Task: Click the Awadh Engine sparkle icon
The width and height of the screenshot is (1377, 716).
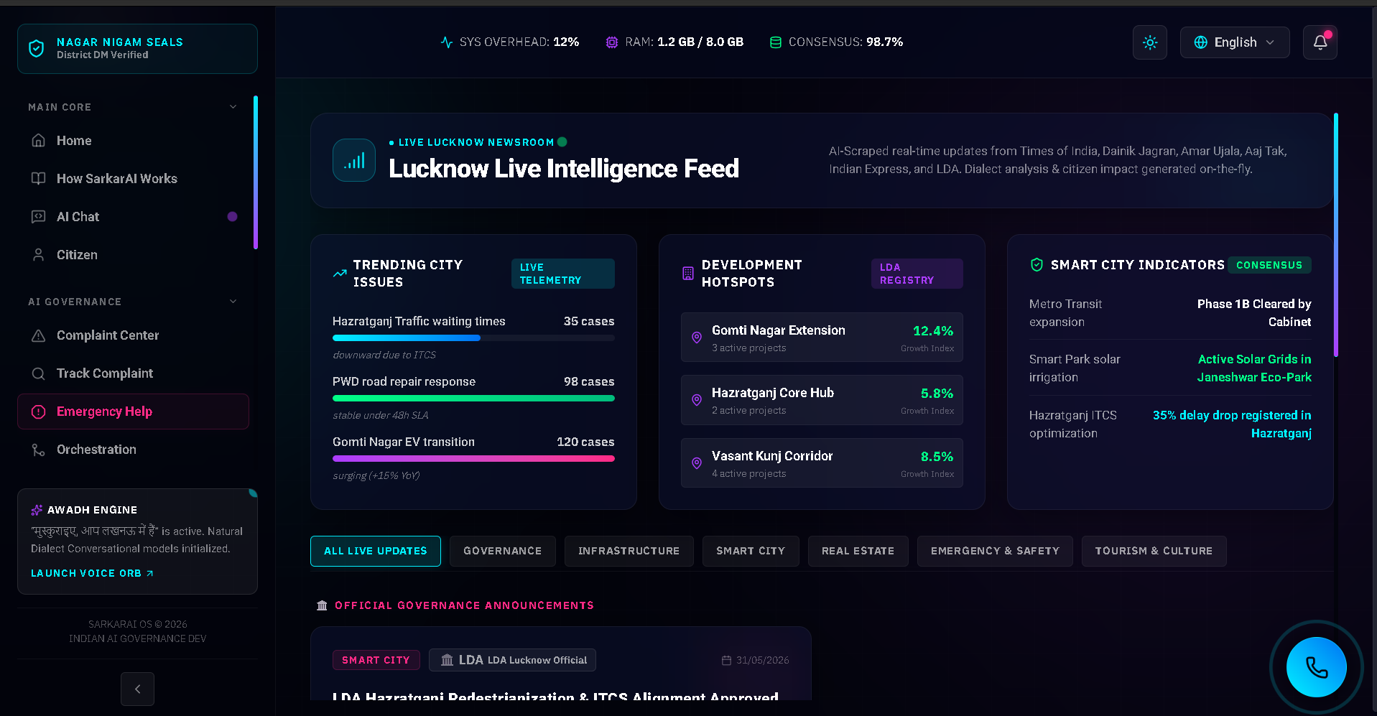Action: coord(37,510)
